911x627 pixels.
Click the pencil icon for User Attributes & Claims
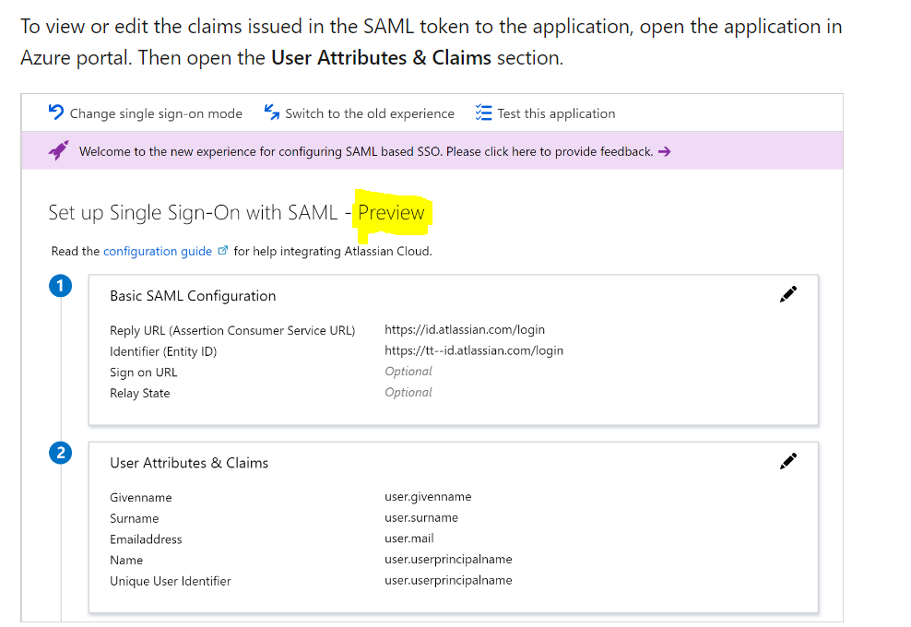(788, 460)
